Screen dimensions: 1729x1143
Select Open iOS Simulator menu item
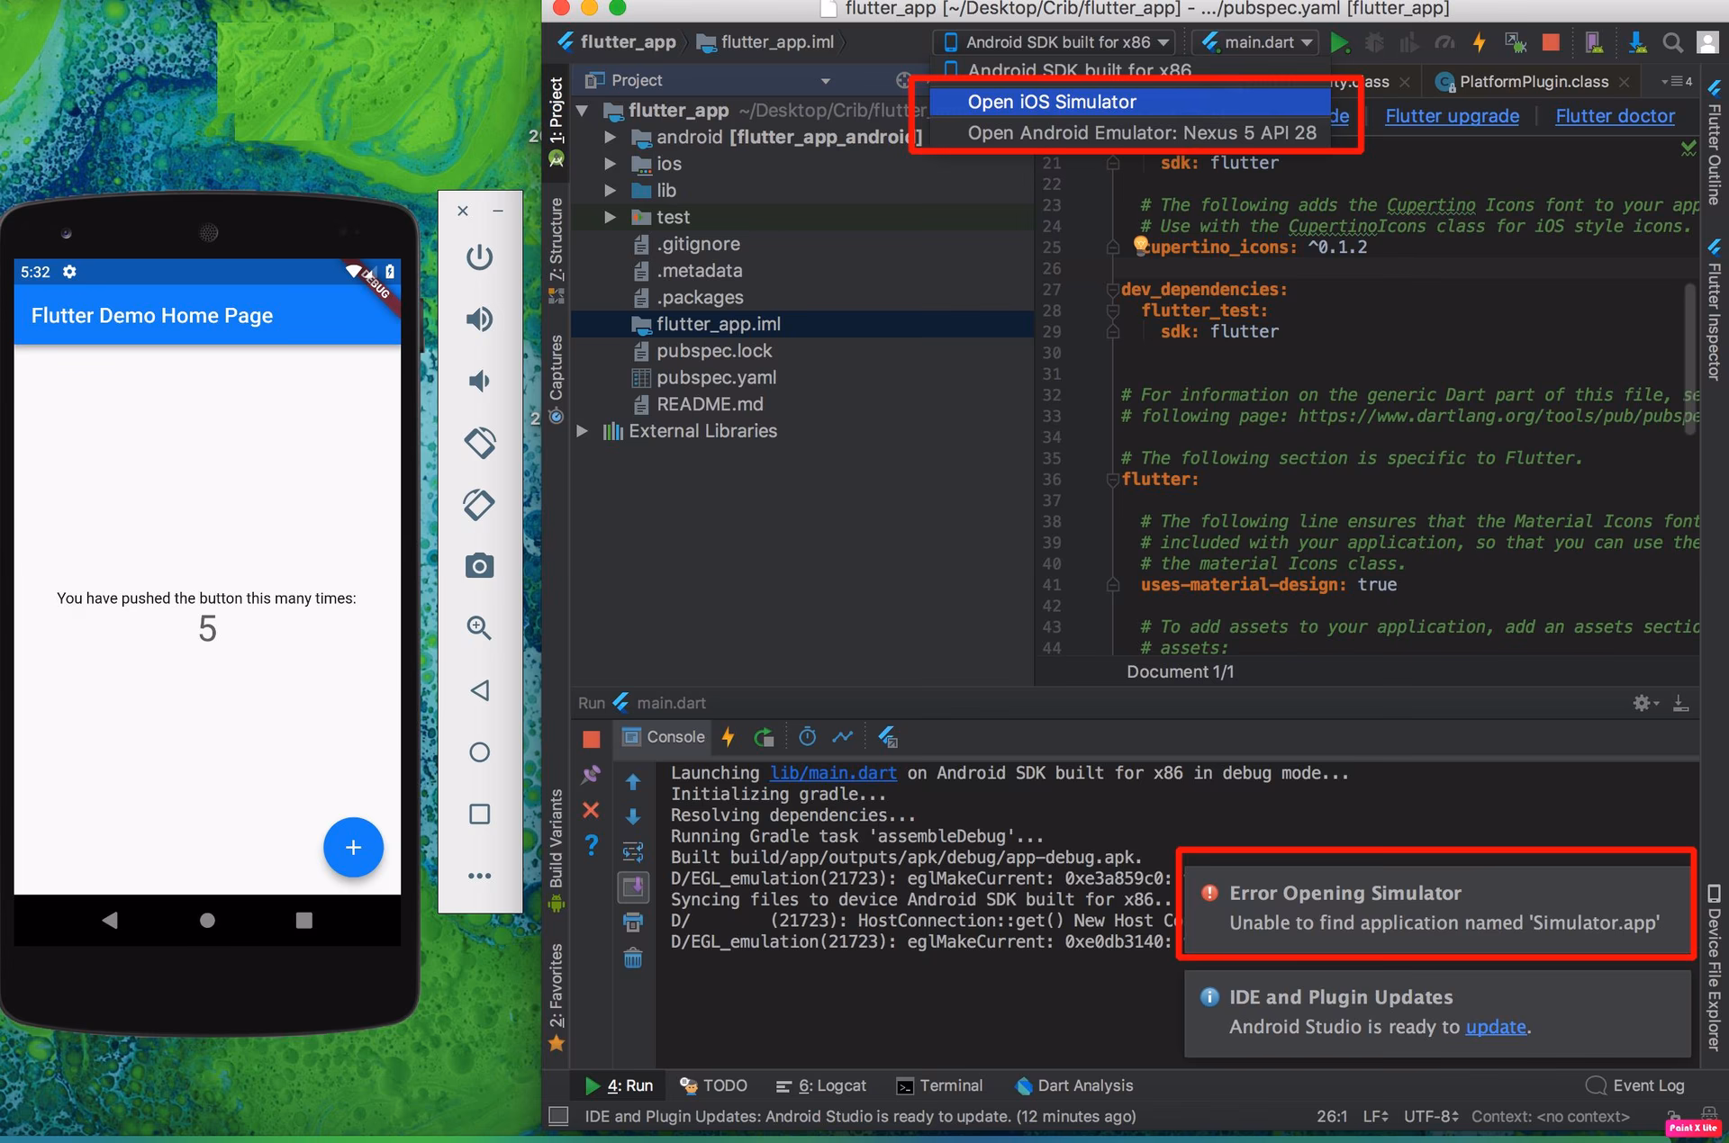pyautogui.click(x=1130, y=102)
